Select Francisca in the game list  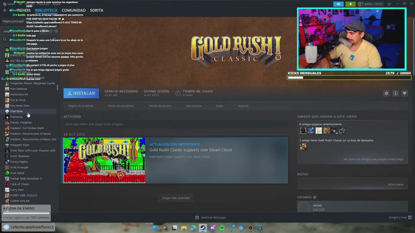coord(16,117)
